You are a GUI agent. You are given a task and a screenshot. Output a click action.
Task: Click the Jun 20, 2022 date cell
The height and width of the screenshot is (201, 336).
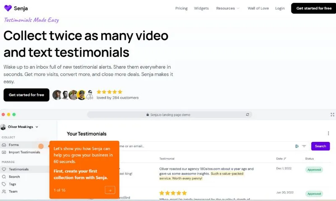coord(285,193)
